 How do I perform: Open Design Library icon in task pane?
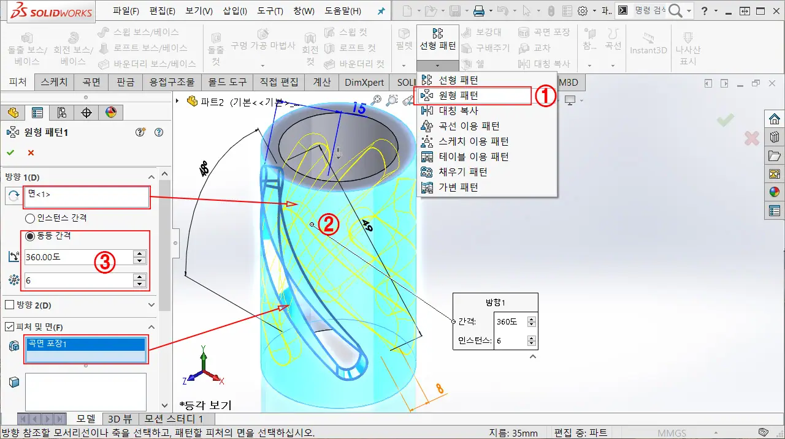pyautogui.click(x=775, y=137)
